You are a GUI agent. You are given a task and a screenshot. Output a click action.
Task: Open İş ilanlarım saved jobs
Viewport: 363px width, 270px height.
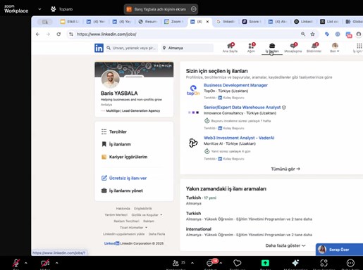[116, 144]
